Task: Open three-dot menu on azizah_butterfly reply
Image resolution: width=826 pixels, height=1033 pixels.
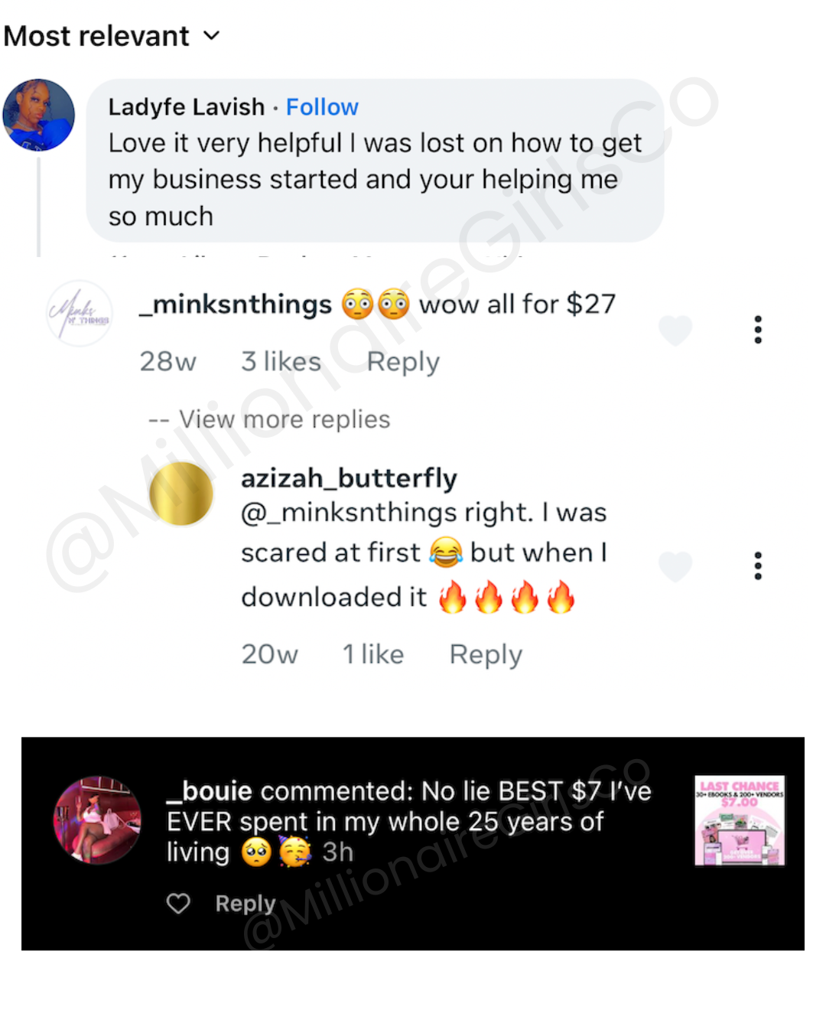Action: point(758,566)
